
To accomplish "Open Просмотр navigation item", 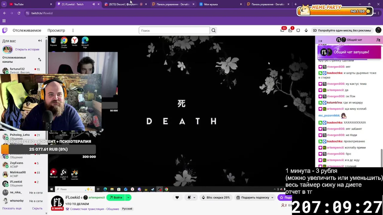I will (56, 30).
